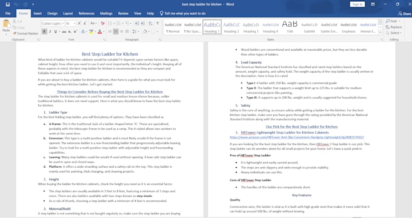Open the font size dropdown

pyautogui.click(x=75, y=24)
